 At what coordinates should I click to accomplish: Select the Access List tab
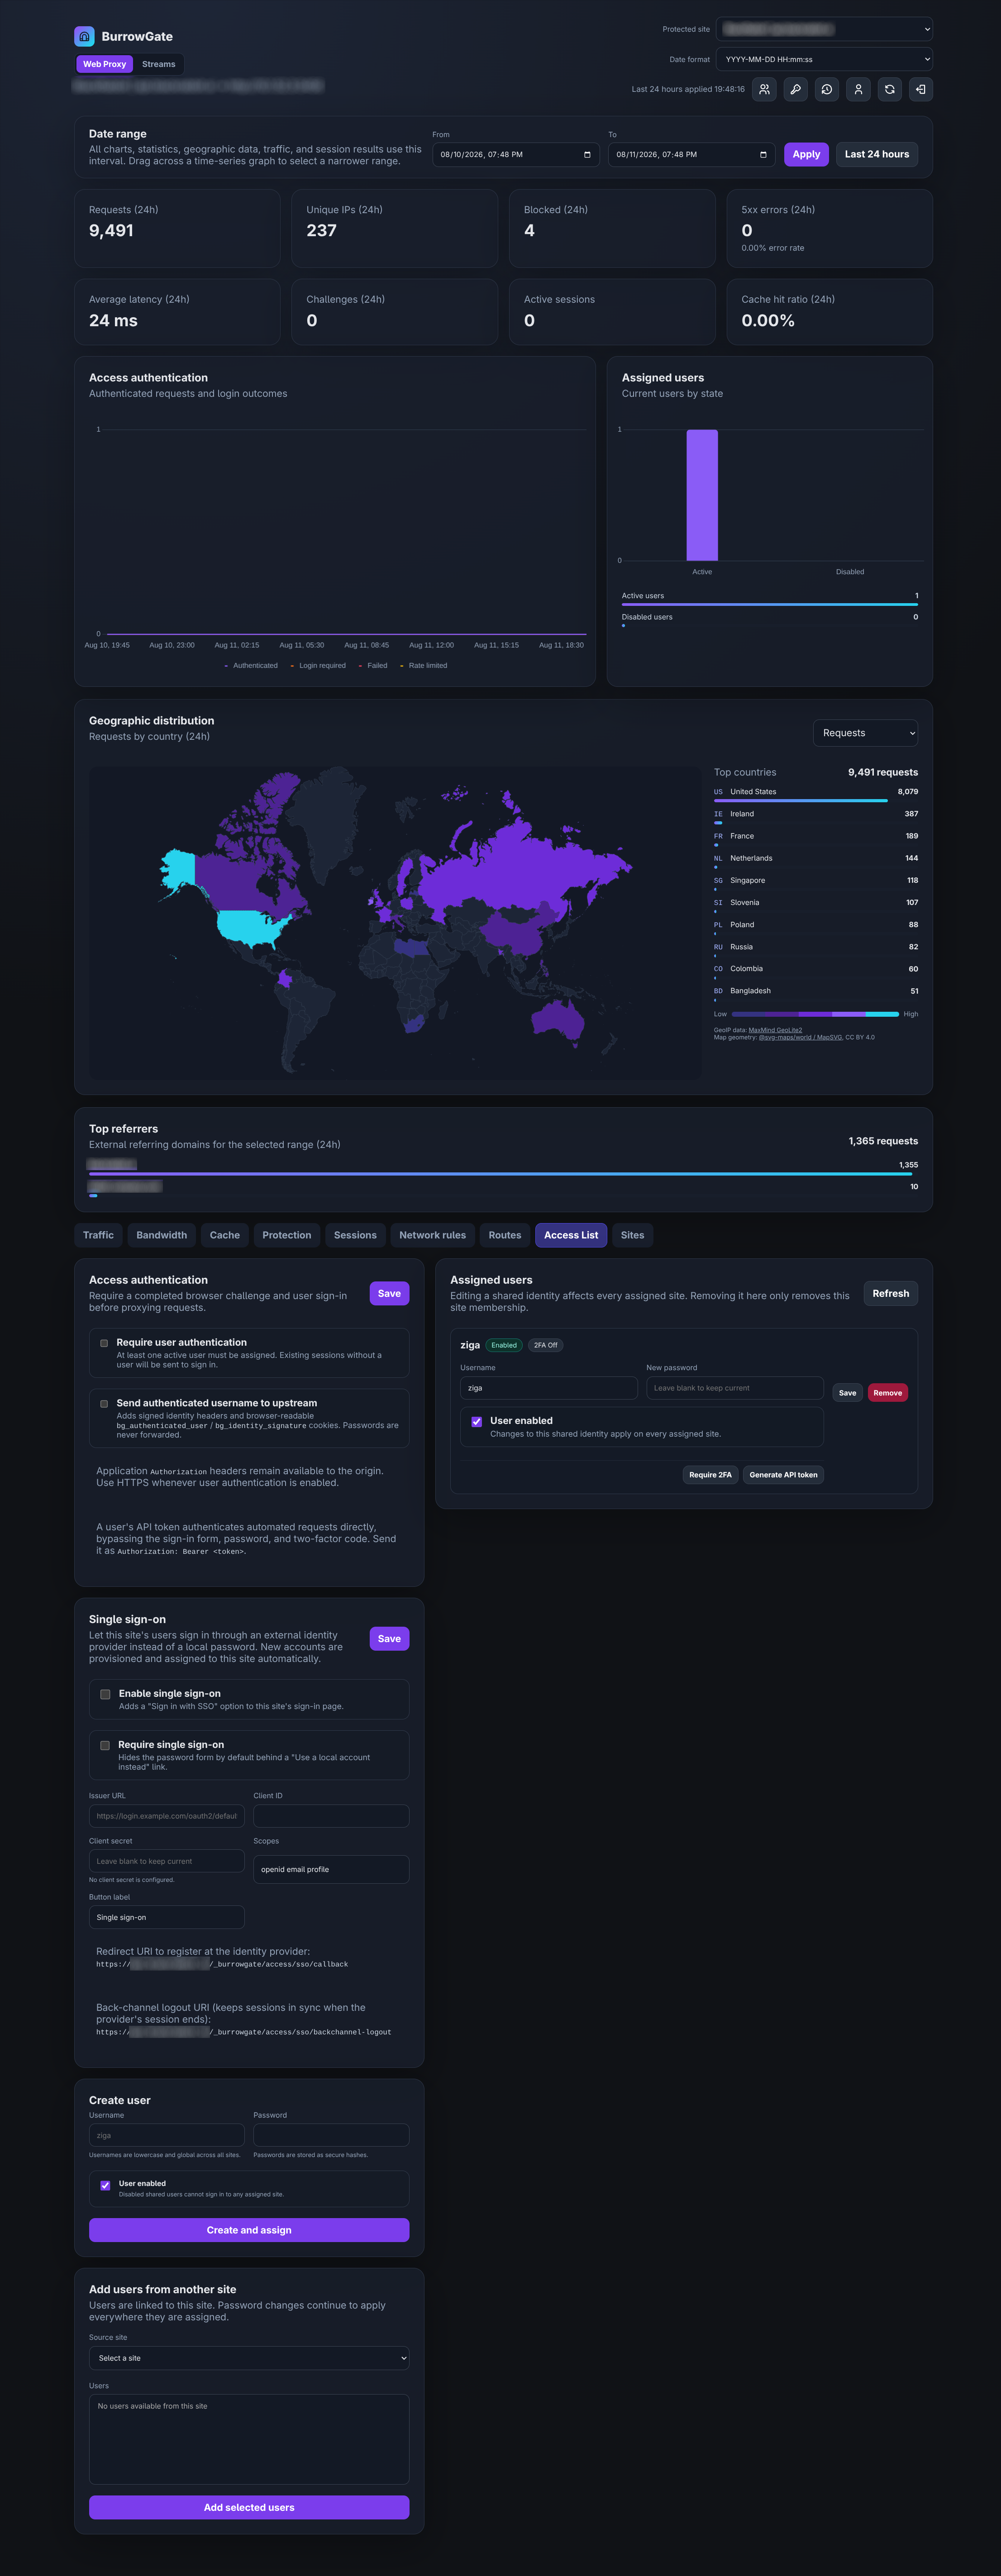point(571,1235)
